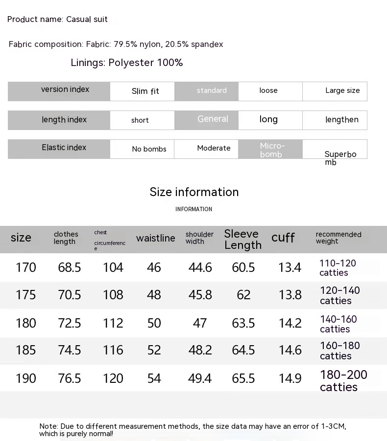Select size 190 in the size column
The image size is (387, 441).
tap(25, 378)
